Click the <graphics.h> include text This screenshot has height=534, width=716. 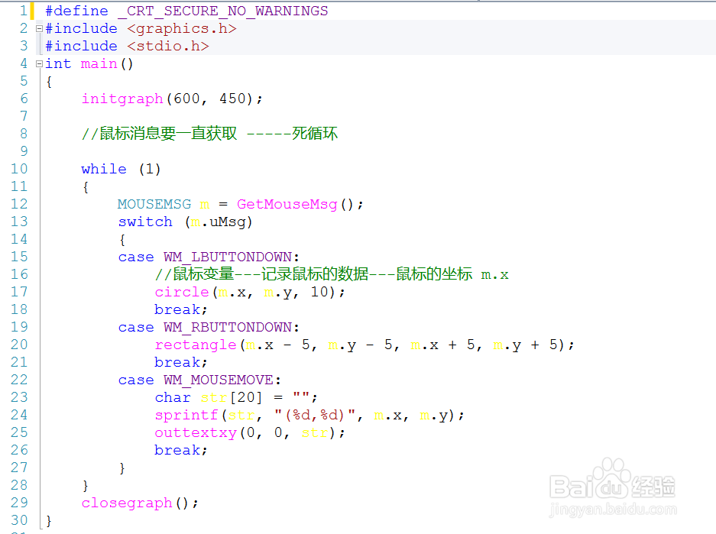click(182, 29)
